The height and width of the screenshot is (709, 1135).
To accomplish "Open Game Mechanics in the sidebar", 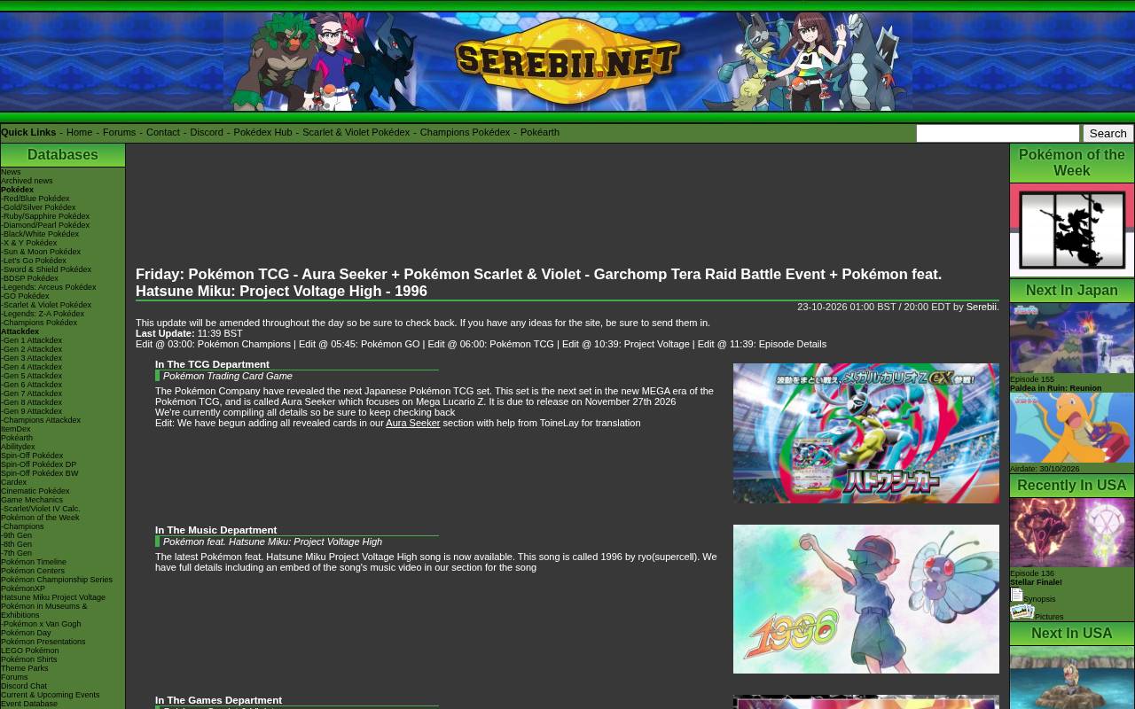I will (x=32, y=500).
